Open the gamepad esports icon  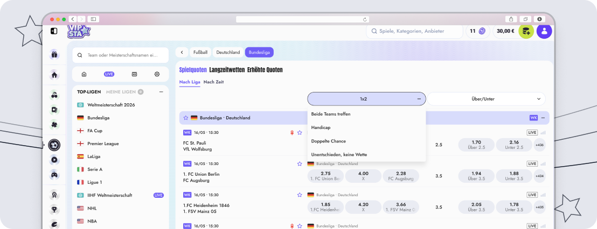tap(54, 175)
